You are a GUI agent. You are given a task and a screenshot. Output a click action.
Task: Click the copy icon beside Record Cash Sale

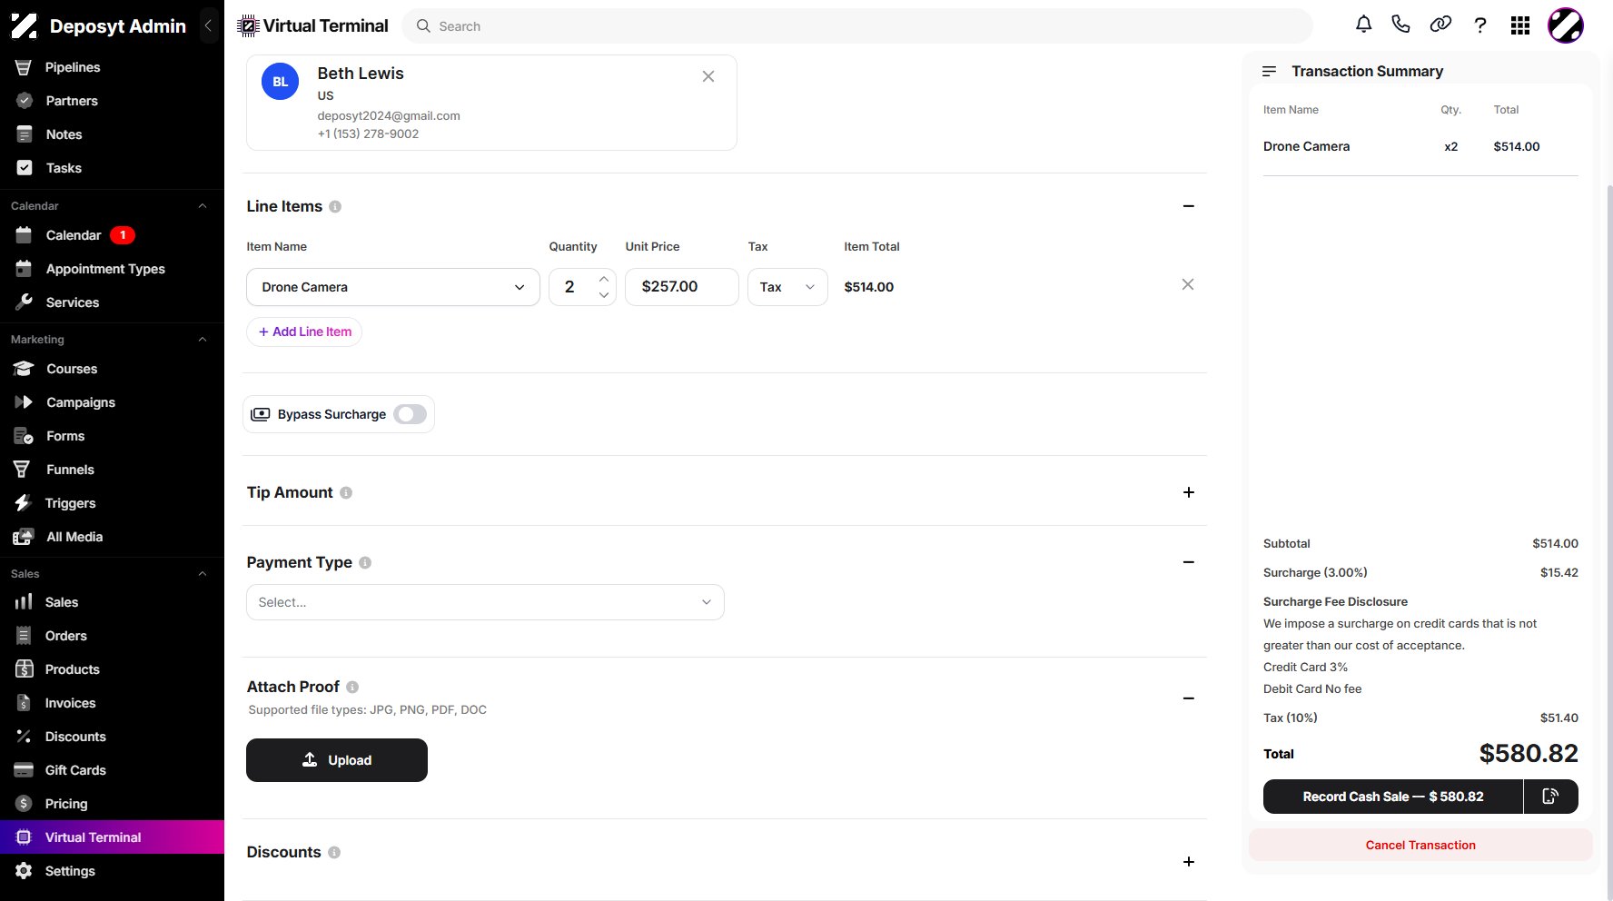[x=1551, y=797]
